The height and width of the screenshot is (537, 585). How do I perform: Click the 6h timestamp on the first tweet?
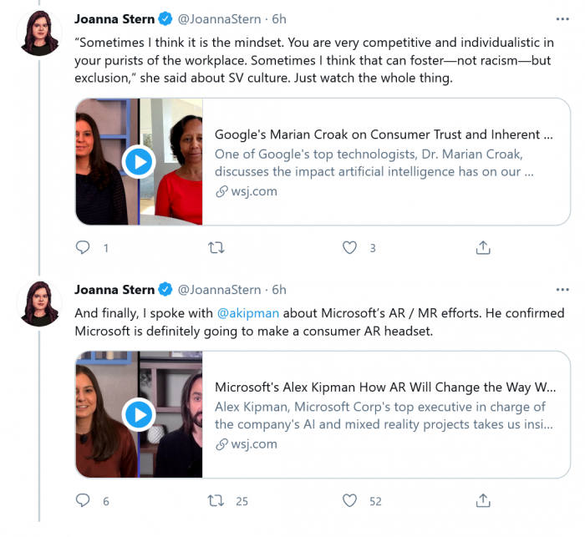279,19
